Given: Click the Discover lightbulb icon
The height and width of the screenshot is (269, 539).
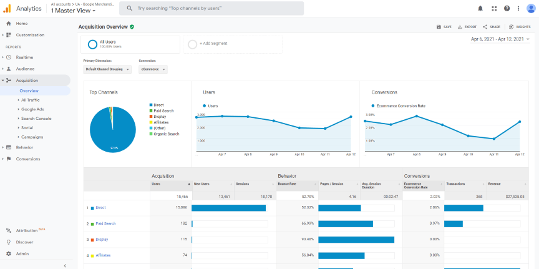Looking at the screenshot, I should tap(9, 242).
